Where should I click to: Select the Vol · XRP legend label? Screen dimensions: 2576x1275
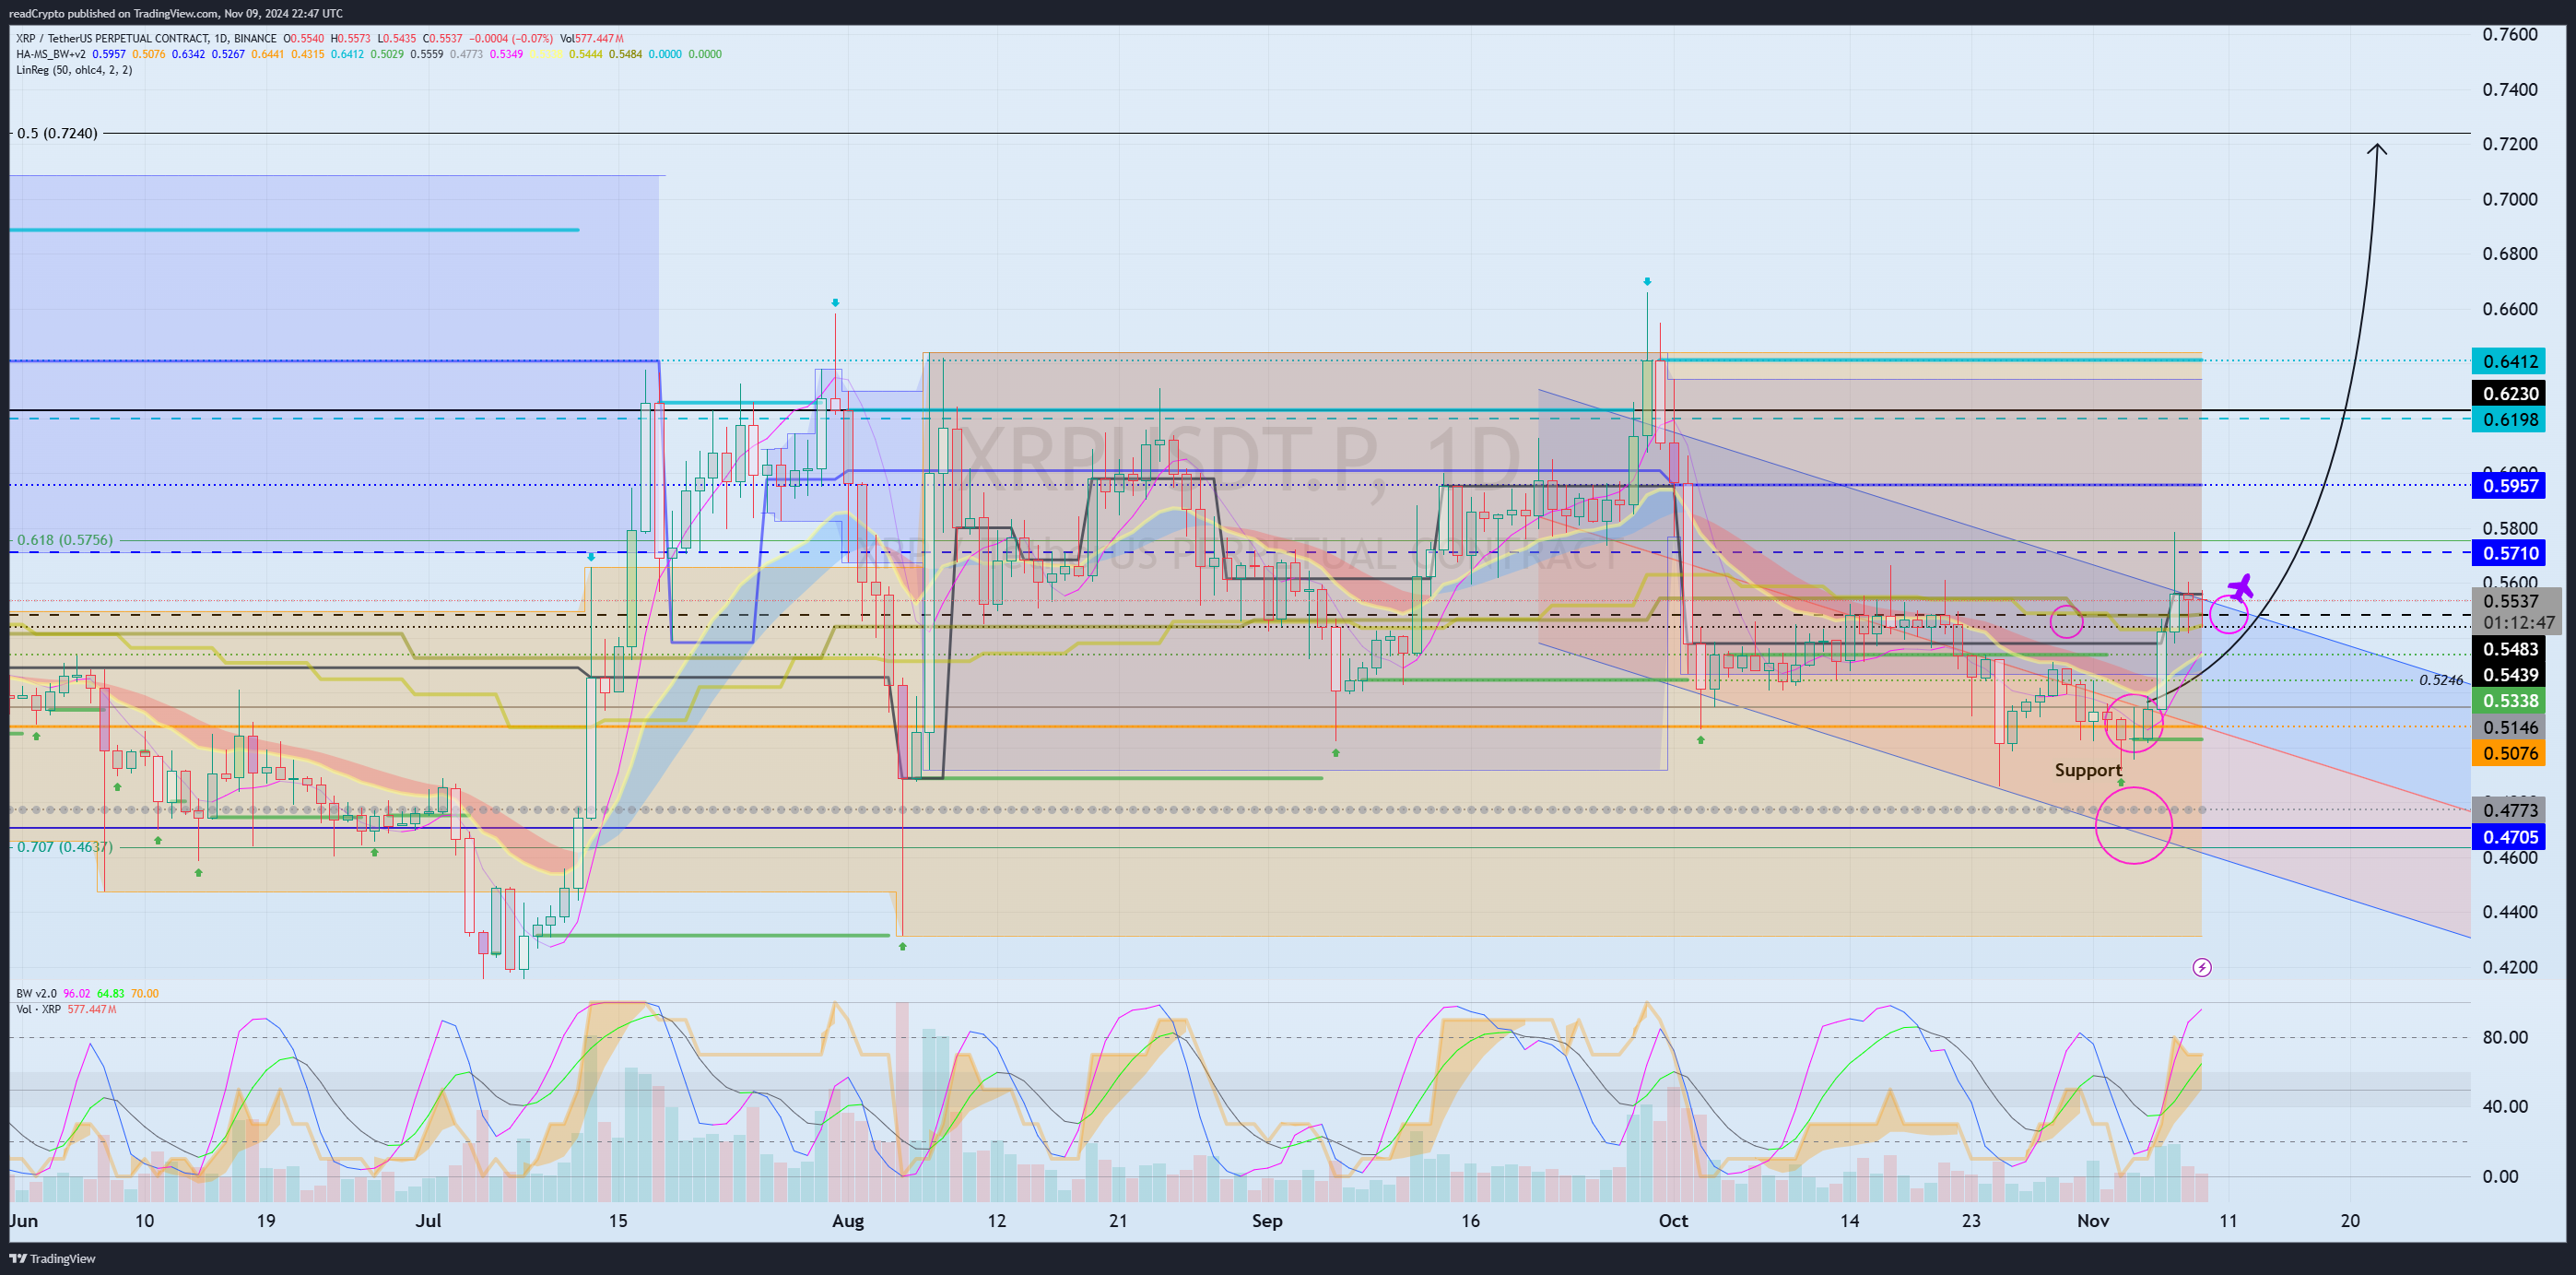click(38, 1009)
